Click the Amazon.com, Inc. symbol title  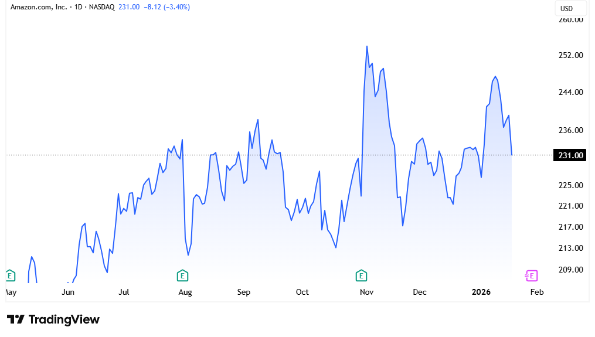[38, 7]
